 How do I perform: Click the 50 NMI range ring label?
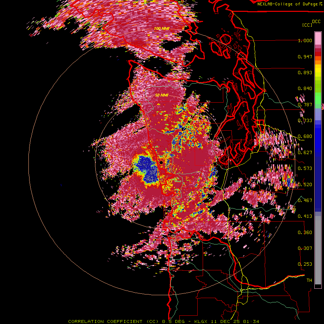162,95
